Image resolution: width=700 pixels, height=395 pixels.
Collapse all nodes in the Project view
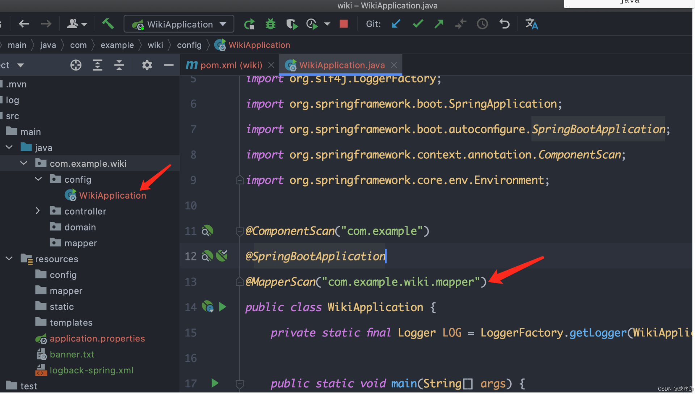tap(119, 65)
